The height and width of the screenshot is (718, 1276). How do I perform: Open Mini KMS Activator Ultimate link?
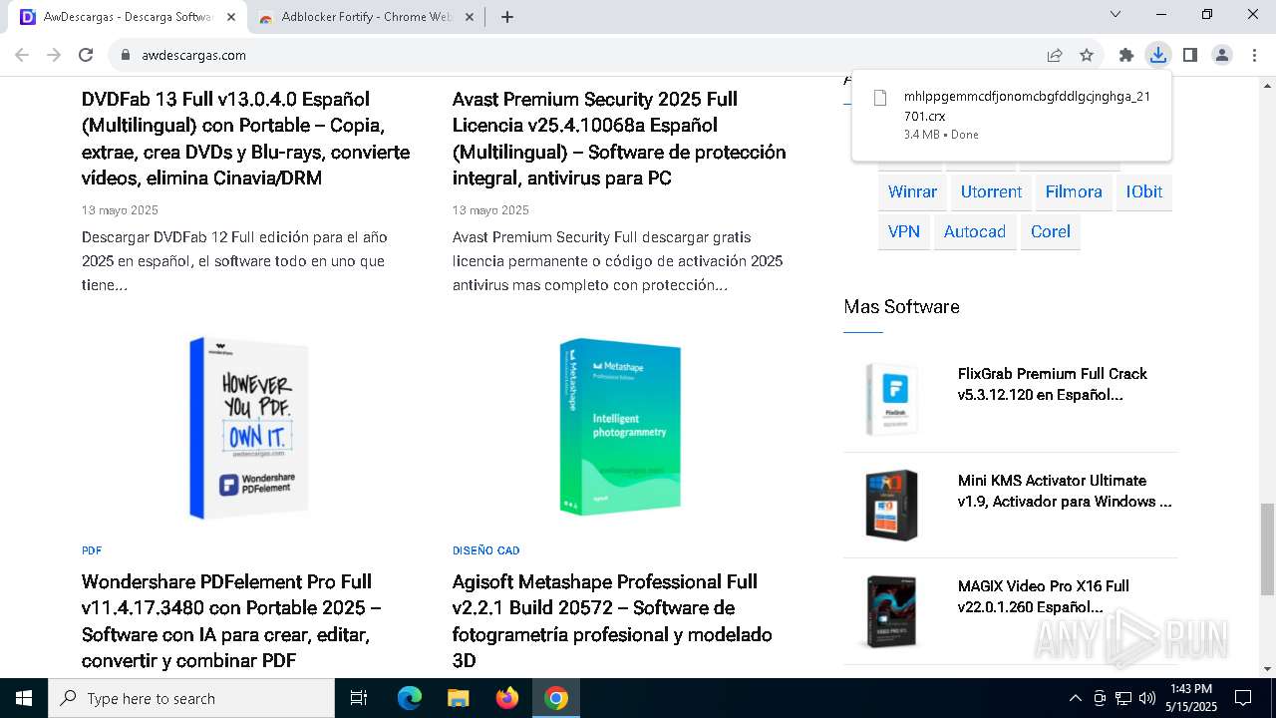pos(1065,491)
